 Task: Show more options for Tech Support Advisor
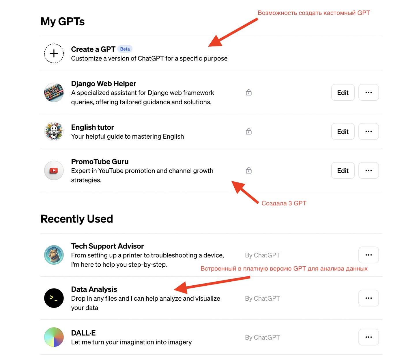tap(369, 255)
